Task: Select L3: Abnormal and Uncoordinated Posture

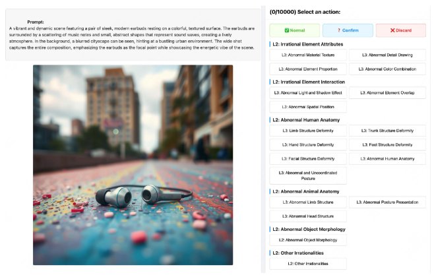Action: [x=308, y=175]
